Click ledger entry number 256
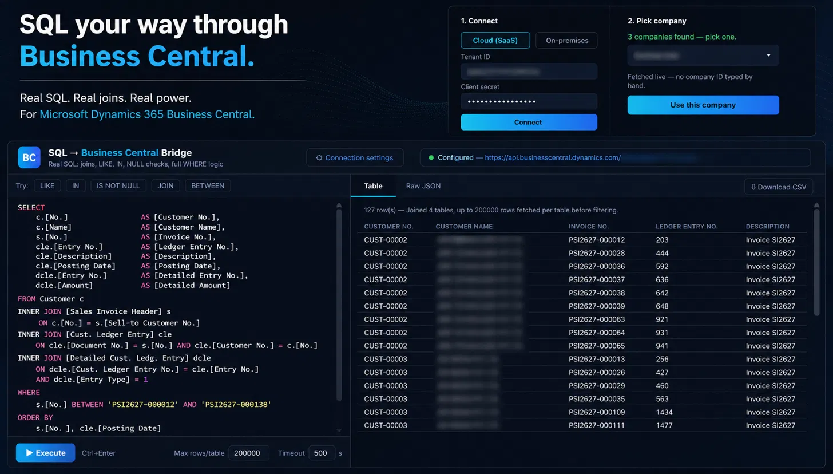The width and height of the screenshot is (833, 474). [x=662, y=359]
